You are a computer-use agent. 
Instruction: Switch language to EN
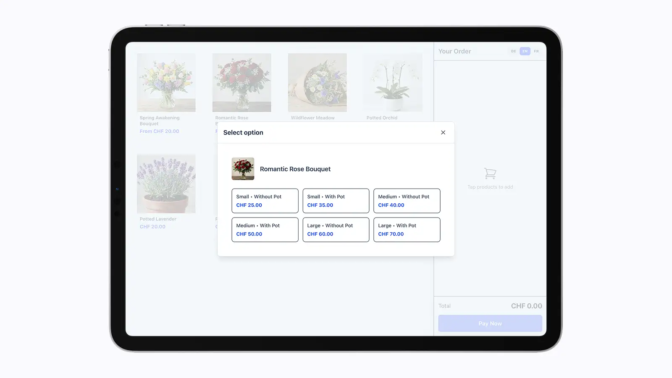pos(525,51)
